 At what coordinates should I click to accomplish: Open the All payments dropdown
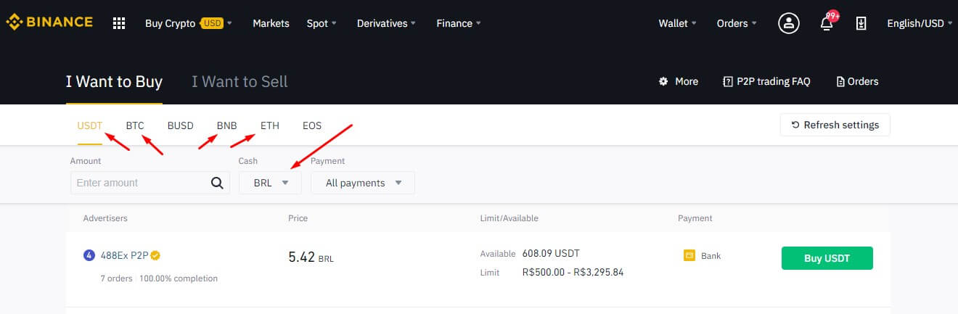[363, 183]
